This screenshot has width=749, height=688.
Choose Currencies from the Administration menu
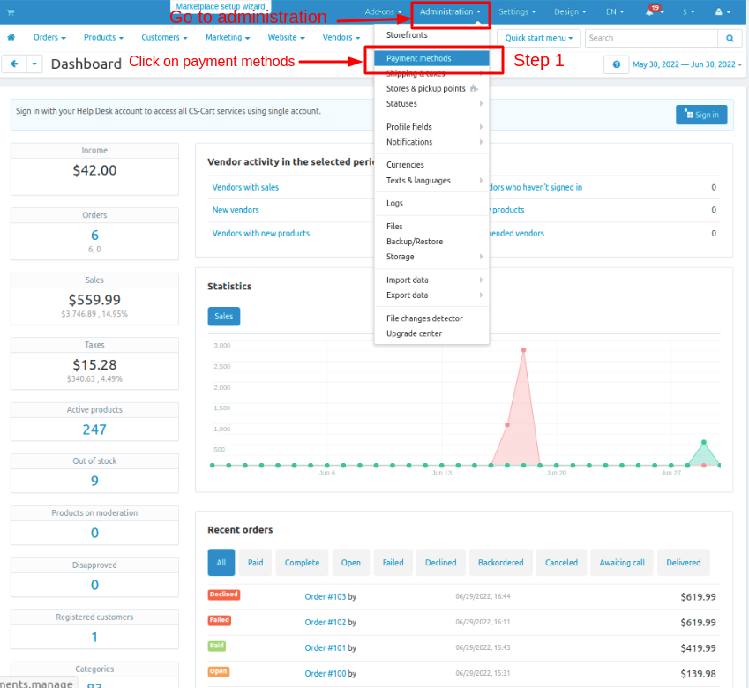tap(405, 165)
